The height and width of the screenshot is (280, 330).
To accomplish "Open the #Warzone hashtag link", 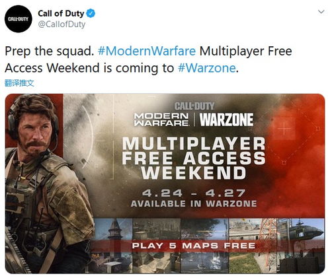I will pyautogui.click(x=207, y=68).
